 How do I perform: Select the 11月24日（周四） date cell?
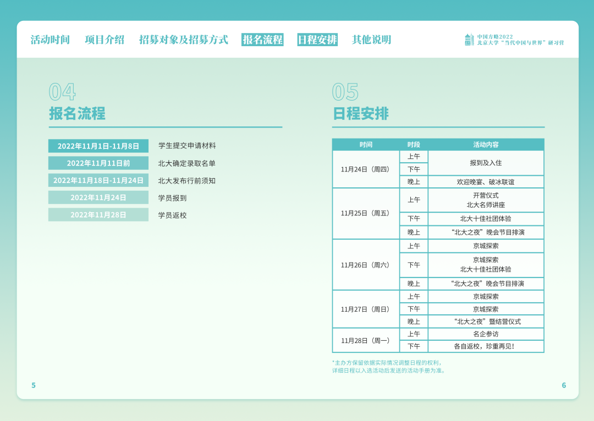(366, 169)
